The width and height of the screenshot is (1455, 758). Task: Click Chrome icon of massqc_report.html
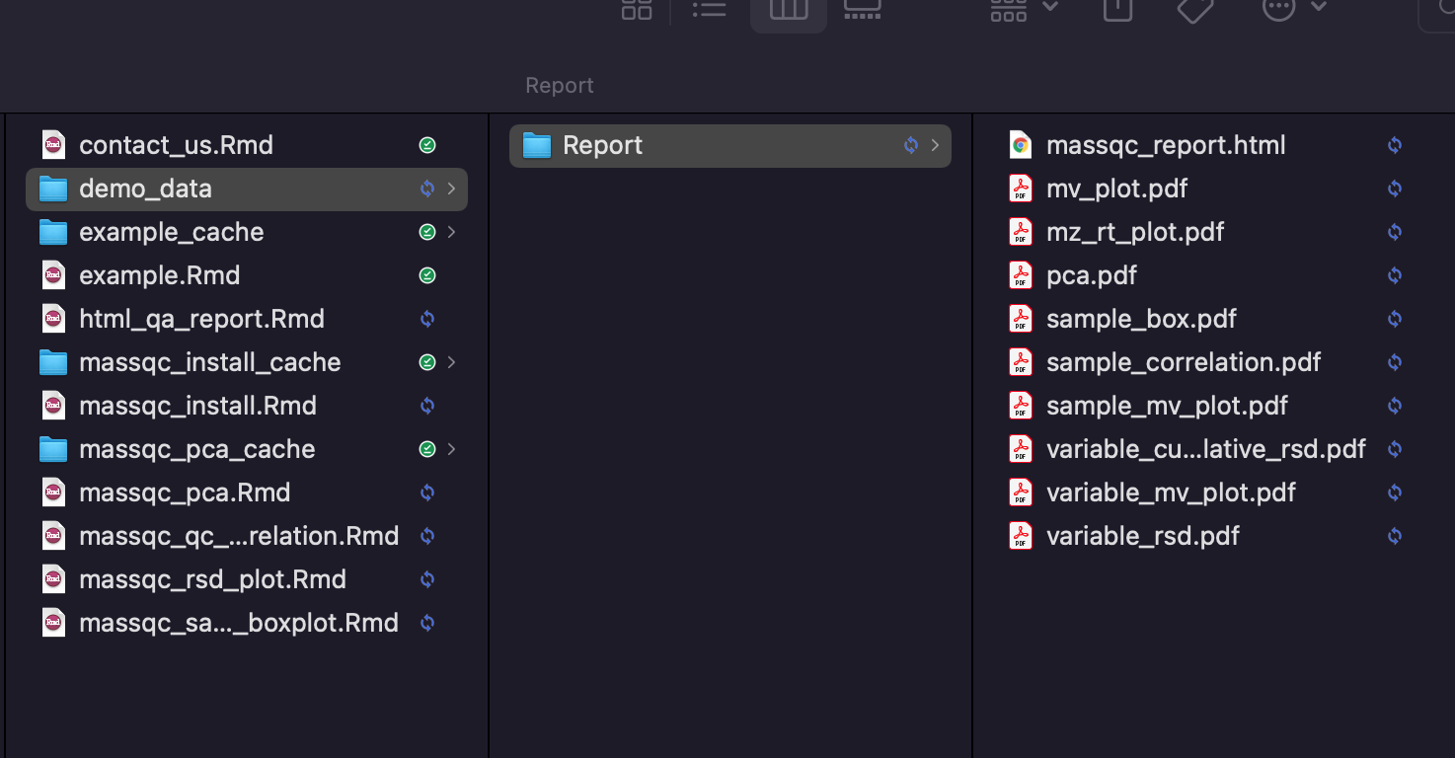(1021, 145)
